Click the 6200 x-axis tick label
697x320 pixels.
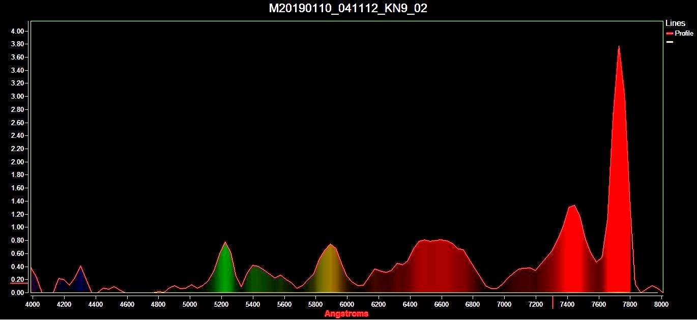coord(379,304)
